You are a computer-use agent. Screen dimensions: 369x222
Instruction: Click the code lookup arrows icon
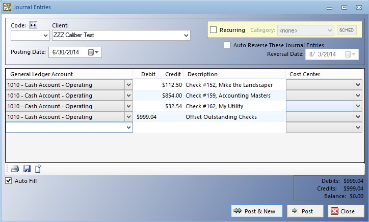pyautogui.click(x=34, y=25)
